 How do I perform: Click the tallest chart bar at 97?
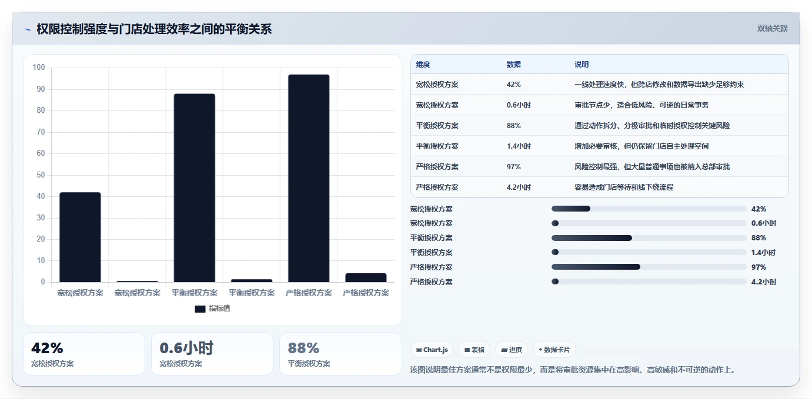click(309, 178)
